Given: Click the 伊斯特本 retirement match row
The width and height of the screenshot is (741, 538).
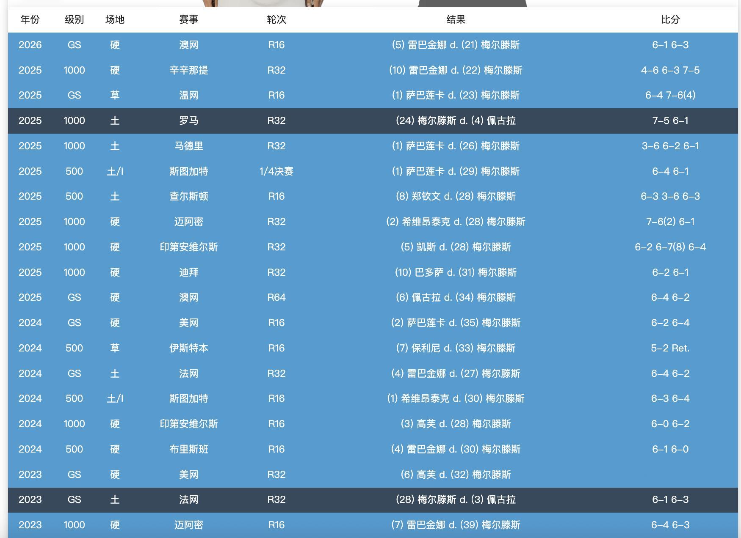Looking at the screenshot, I should click(x=370, y=348).
